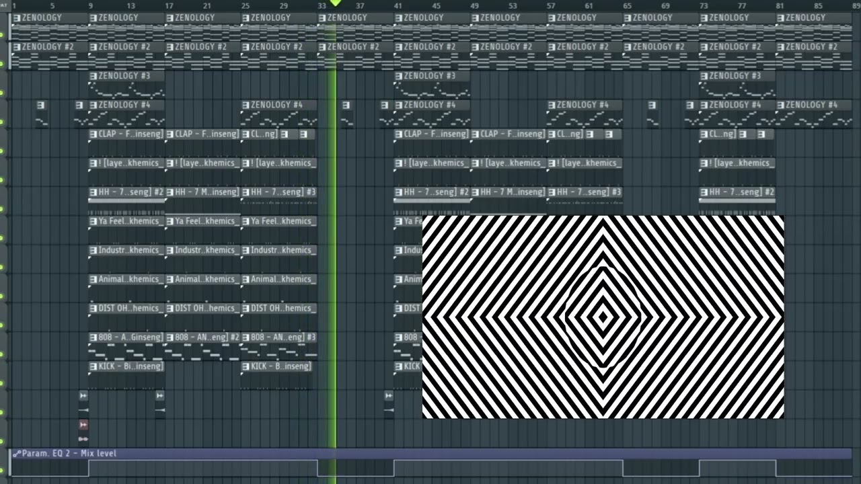The width and height of the screenshot is (861, 484).
Task: Select 'Animal..khemics_' clip title at bar 9
Action: (130, 279)
